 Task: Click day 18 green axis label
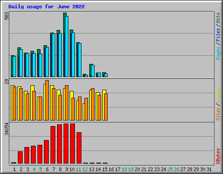(124, 169)
